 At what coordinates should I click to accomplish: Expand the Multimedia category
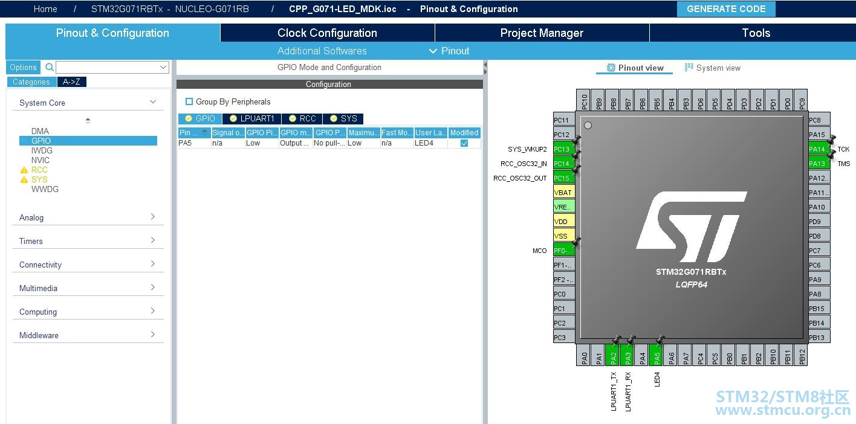[153, 287]
